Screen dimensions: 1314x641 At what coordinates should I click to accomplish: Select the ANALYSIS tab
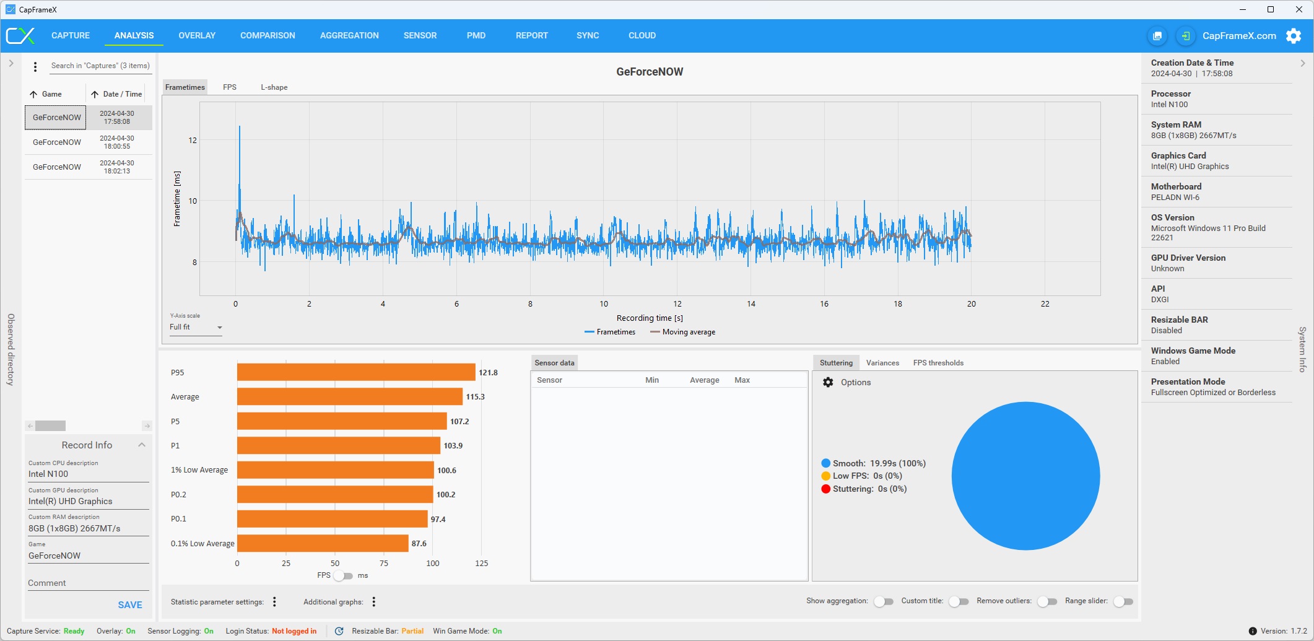[x=134, y=36]
